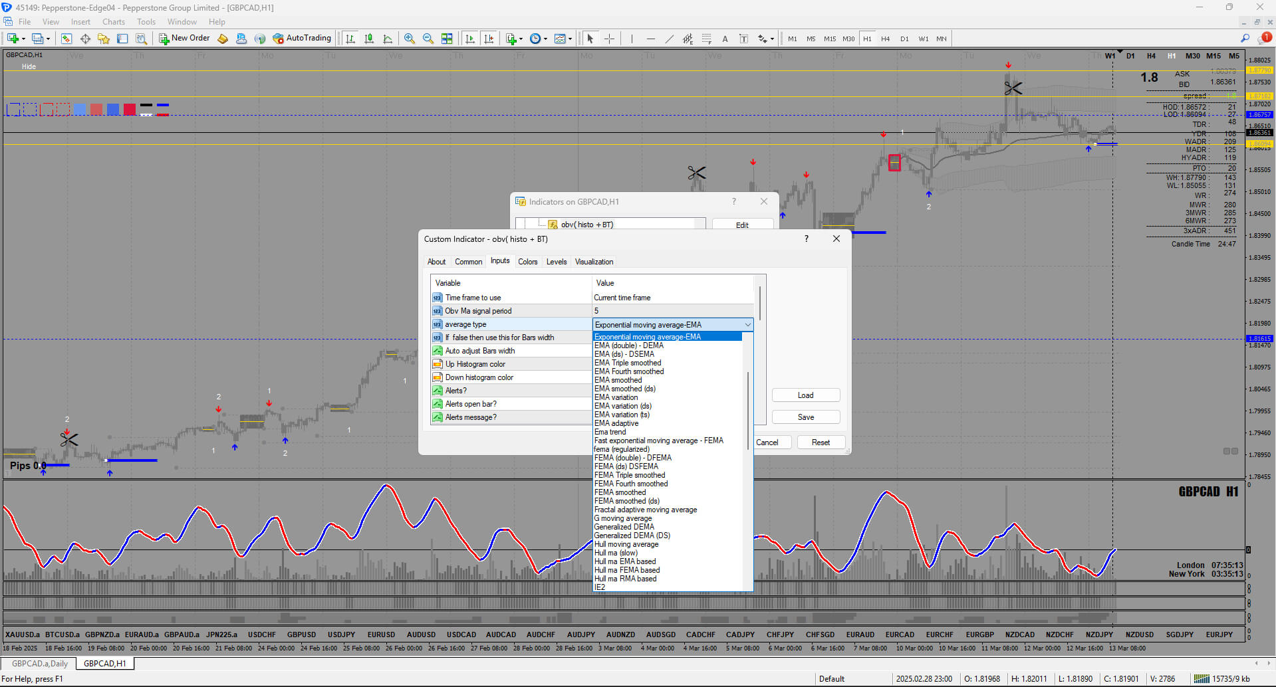Click the tile windows icon
This screenshot has width=1276, height=687.
[447, 39]
